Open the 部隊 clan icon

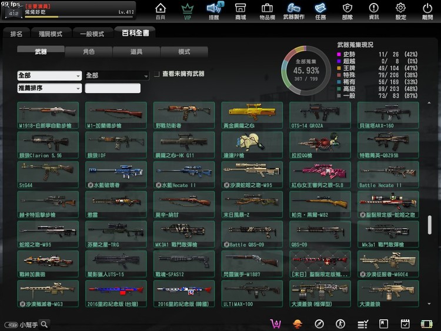348,11
